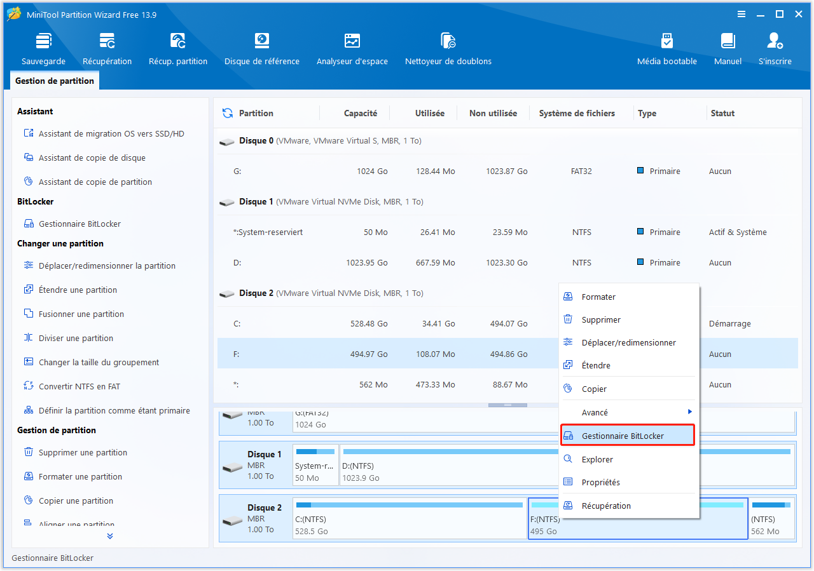Select Formater in context menu
Screen dimensions: 814x571
tap(628, 297)
